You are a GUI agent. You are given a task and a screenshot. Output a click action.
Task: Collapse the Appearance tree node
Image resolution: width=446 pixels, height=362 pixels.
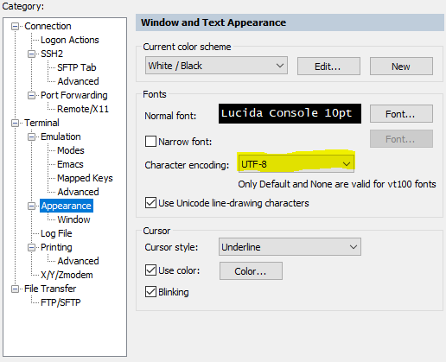[31, 206]
